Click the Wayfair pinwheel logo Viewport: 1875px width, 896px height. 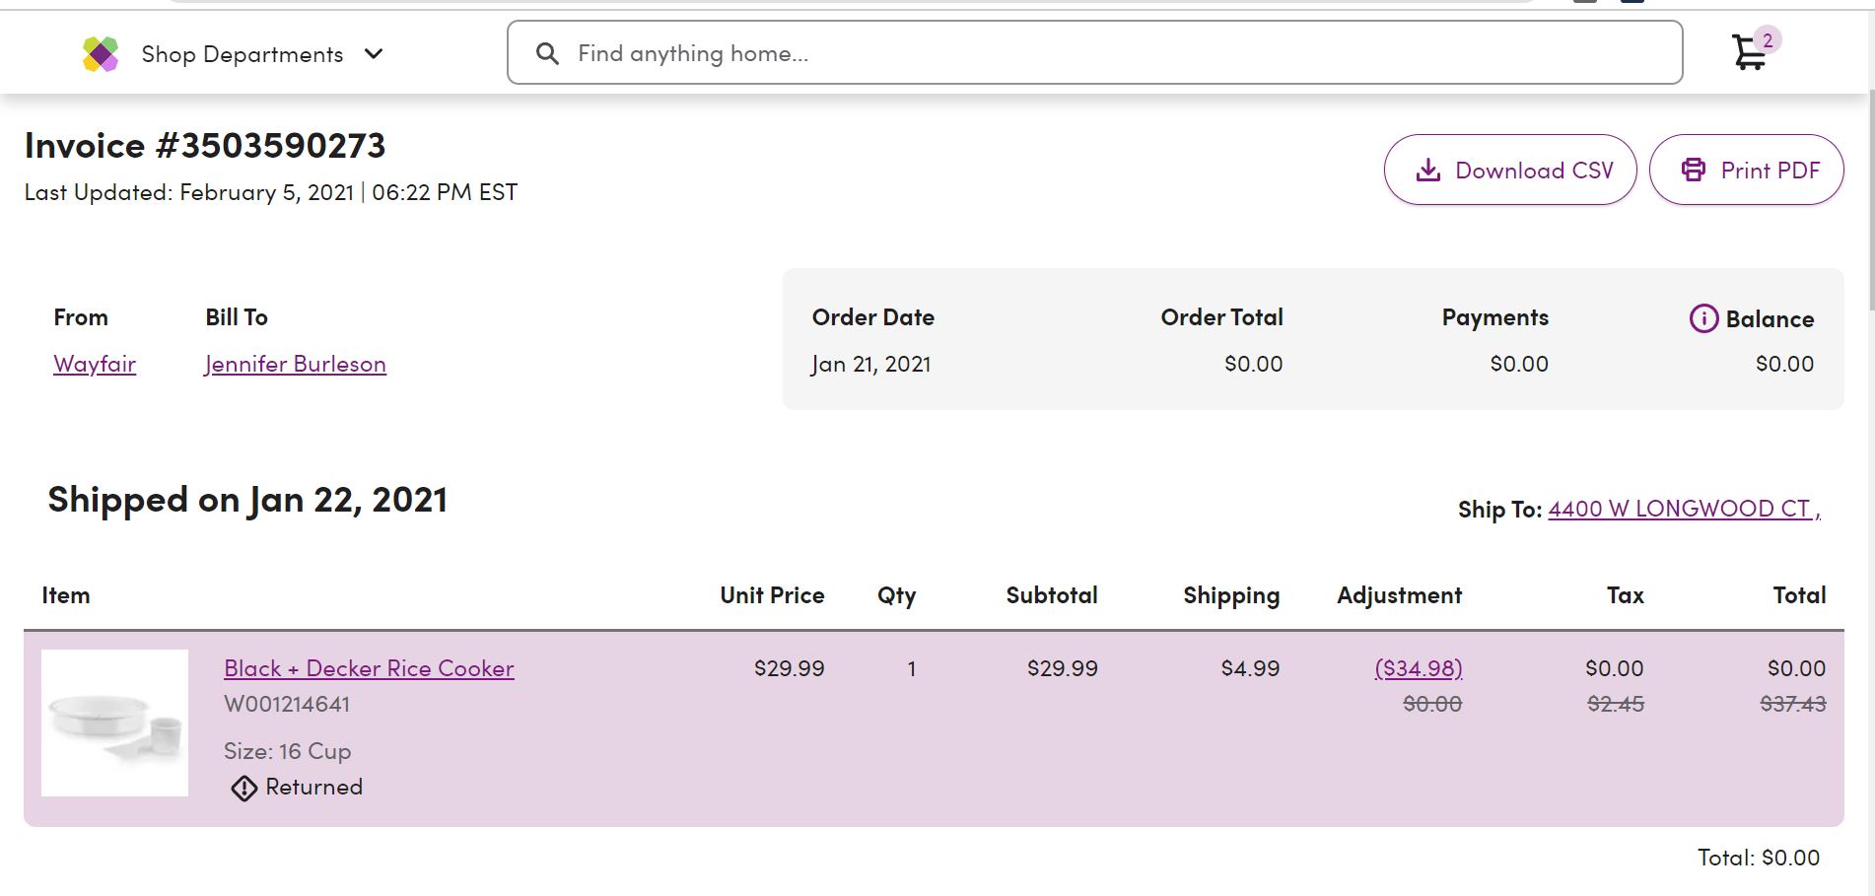(x=101, y=54)
